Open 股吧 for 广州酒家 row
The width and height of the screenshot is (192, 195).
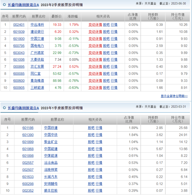tap(106, 53)
